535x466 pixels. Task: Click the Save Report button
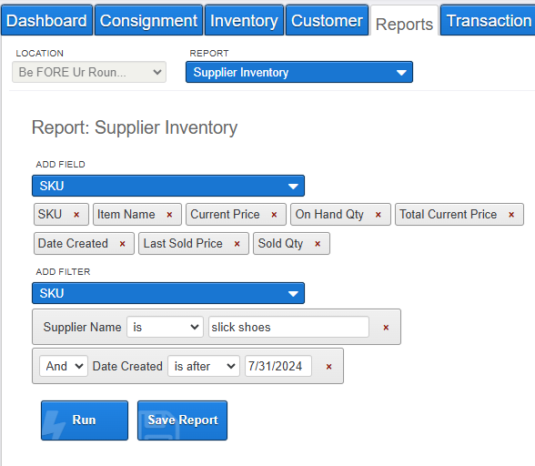coord(182,420)
